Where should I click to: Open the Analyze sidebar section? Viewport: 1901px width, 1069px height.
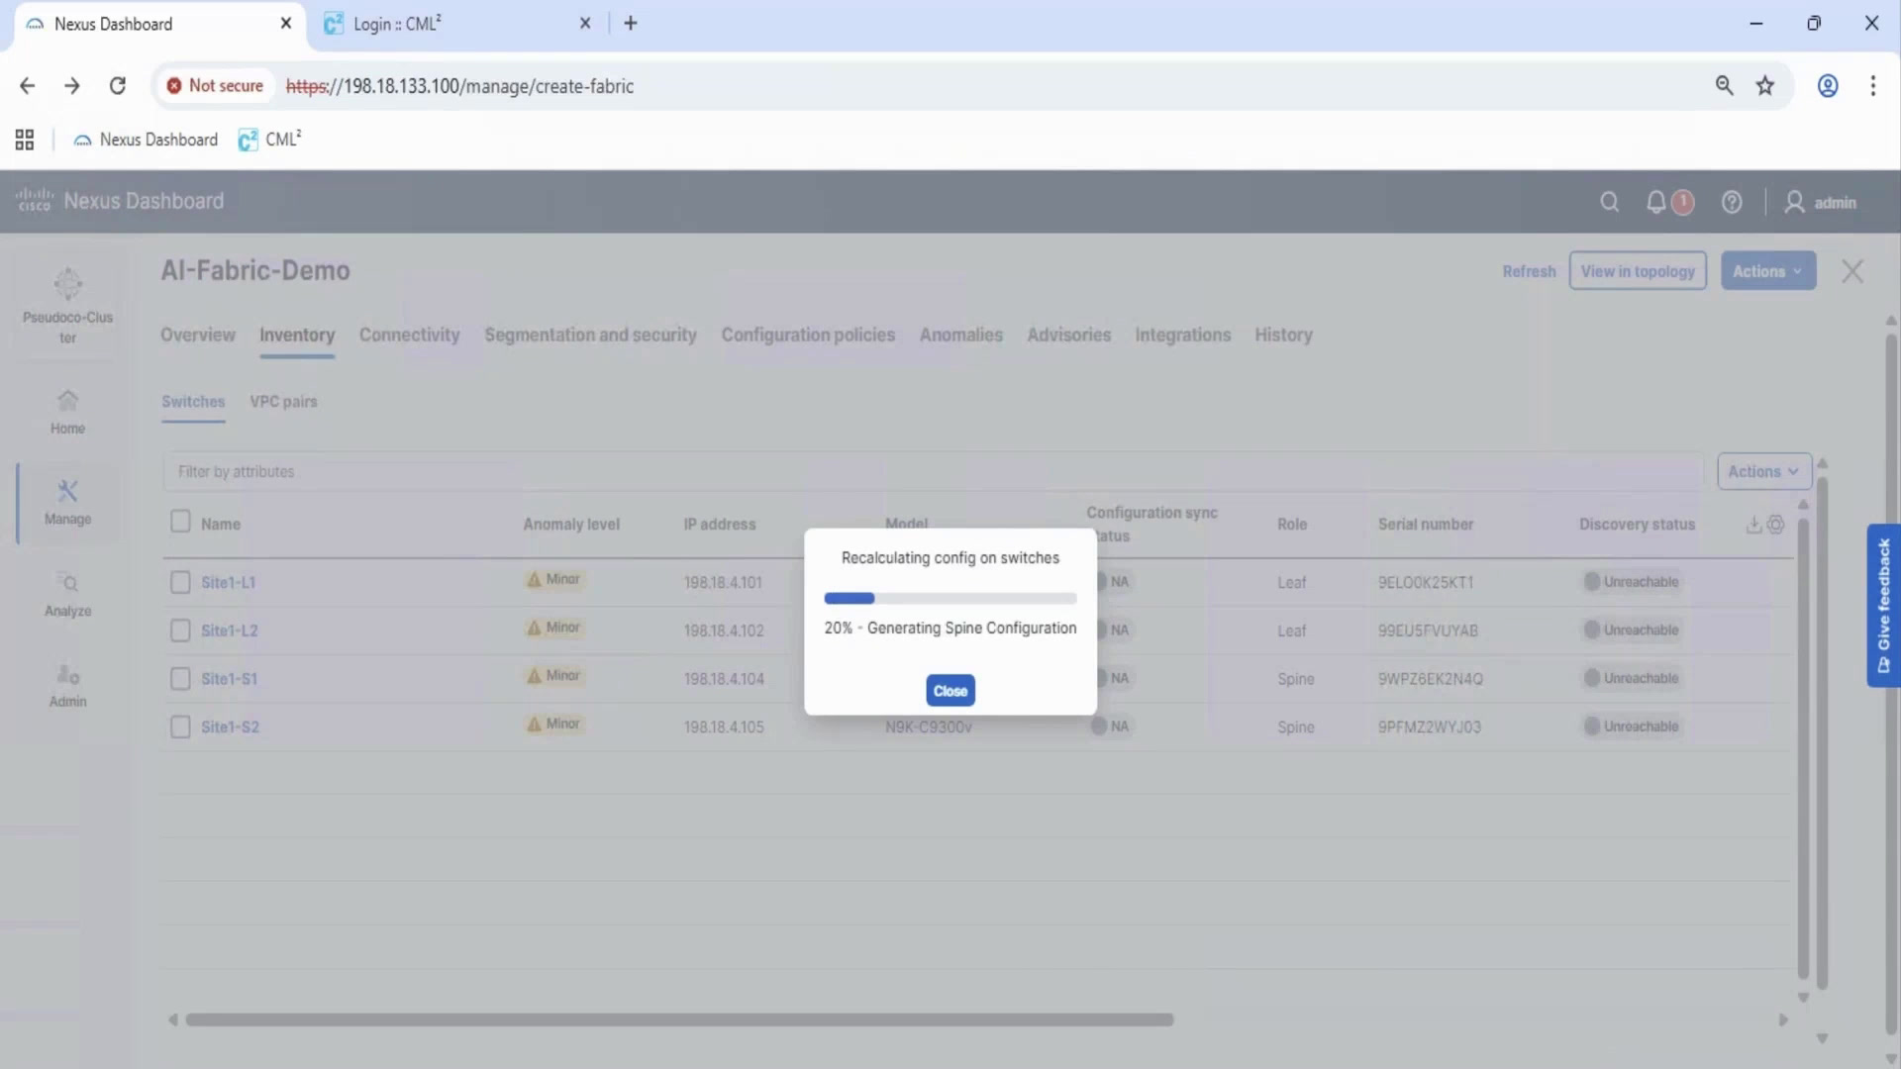tap(67, 595)
